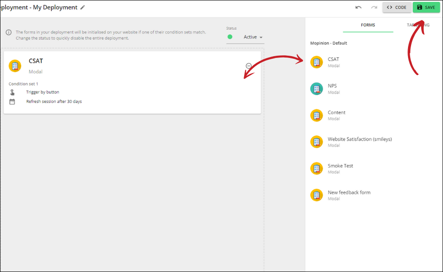Click the New feedback form icon
This screenshot has height=272, width=443.
point(316,195)
